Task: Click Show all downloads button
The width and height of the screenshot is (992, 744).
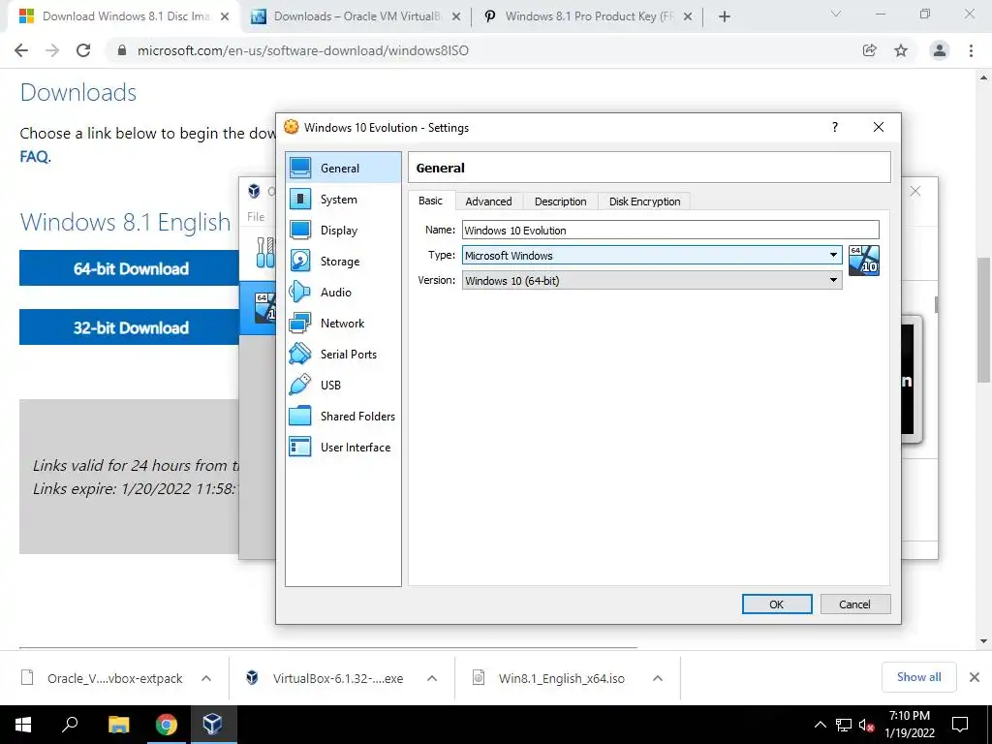Action: [918, 677]
